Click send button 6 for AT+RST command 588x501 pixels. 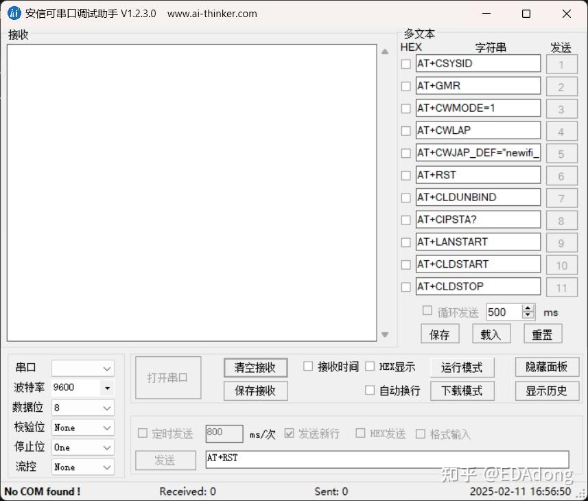tap(562, 175)
